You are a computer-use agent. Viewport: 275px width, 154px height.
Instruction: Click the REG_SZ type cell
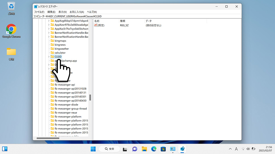coord(124,25)
